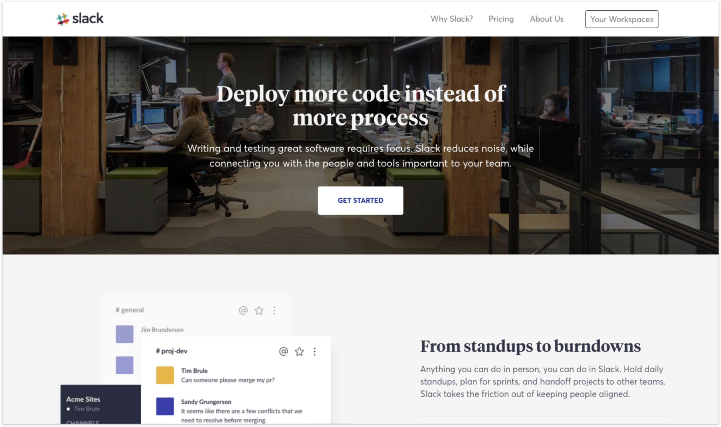Click the # general channel title
Image resolution: width=721 pixels, height=427 pixels.
point(129,310)
